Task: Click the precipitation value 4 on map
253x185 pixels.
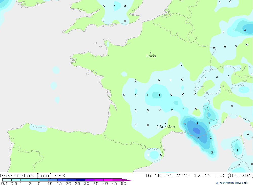Action: click(x=197, y=123)
